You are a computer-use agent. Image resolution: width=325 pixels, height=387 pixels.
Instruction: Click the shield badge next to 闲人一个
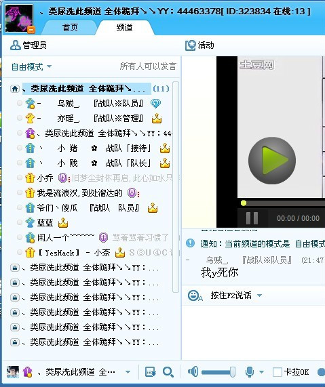103,237
